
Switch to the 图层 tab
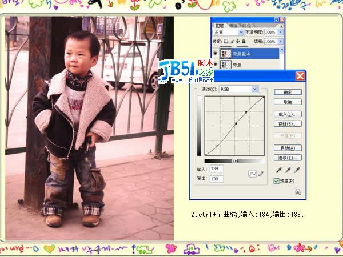pos(220,26)
